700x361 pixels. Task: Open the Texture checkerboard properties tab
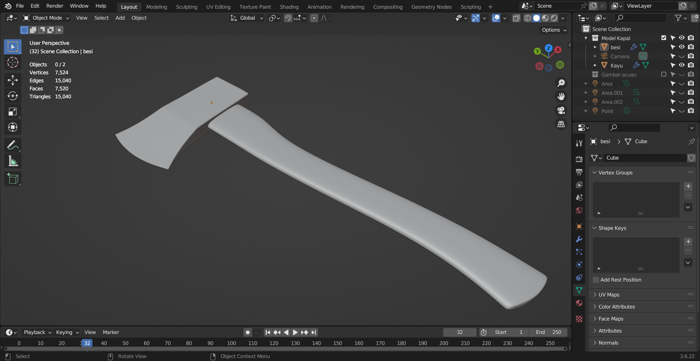click(x=579, y=319)
